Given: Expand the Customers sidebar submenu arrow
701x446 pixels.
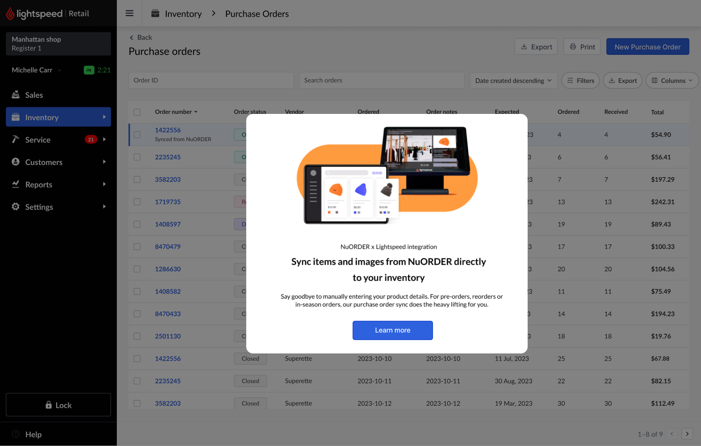Looking at the screenshot, I should click(104, 162).
